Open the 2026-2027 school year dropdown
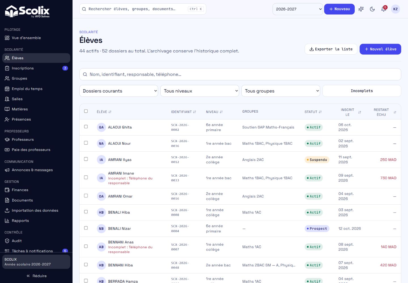This screenshot has width=408, height=283. point(298,9)
